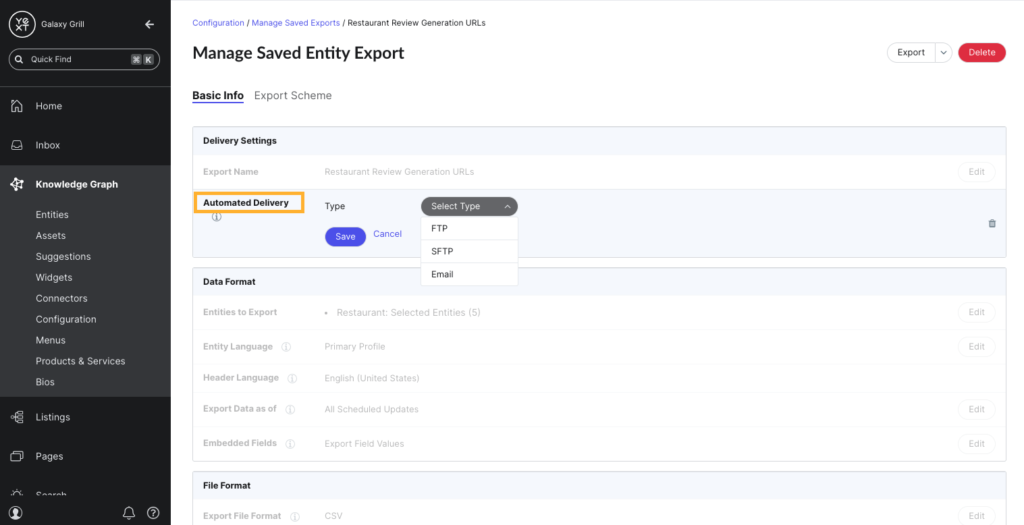
Task: Go to Listings in the sidebar
Action: point(53,417)
